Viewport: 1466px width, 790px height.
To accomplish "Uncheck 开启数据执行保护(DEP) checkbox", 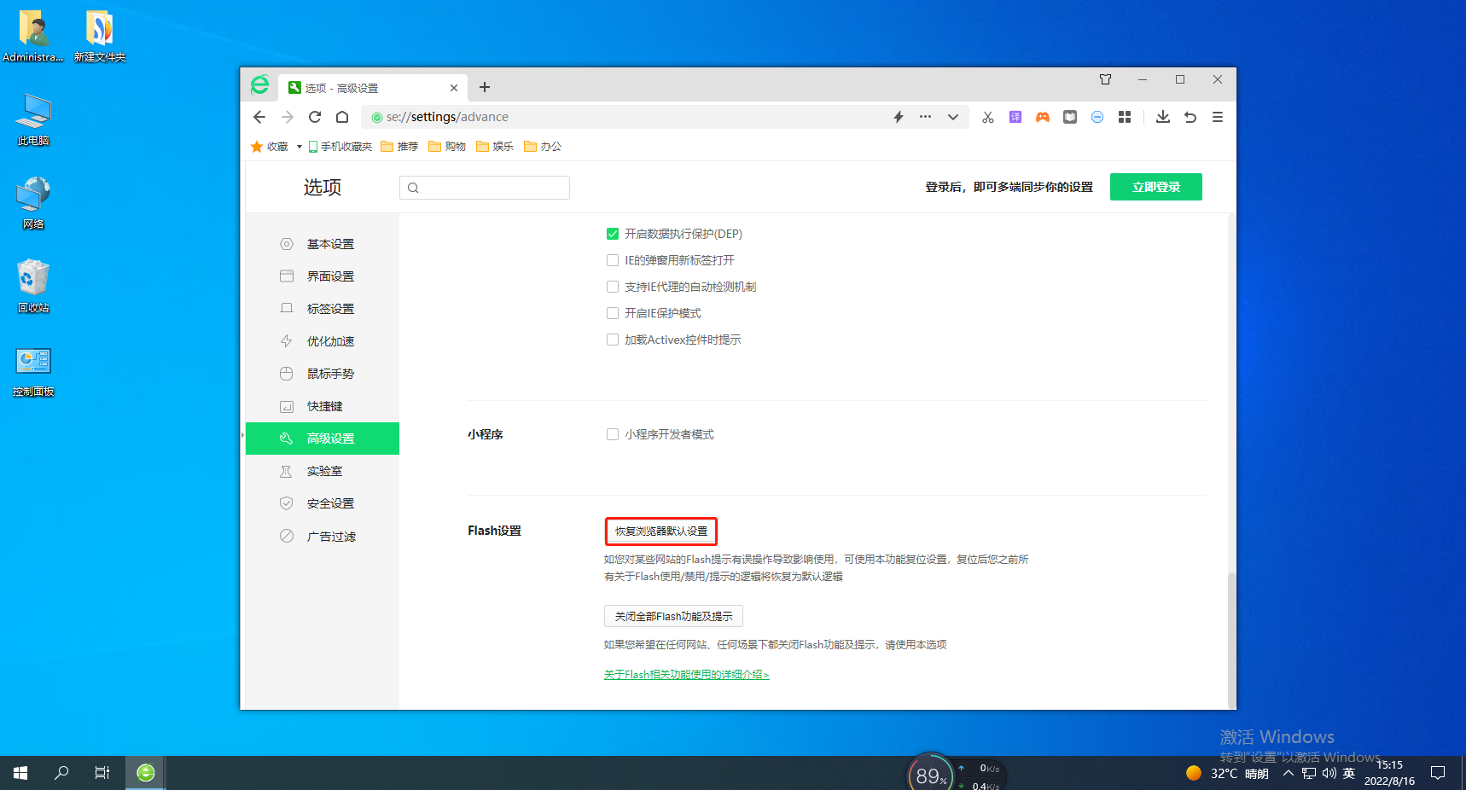I will click(x=613, y=234).
